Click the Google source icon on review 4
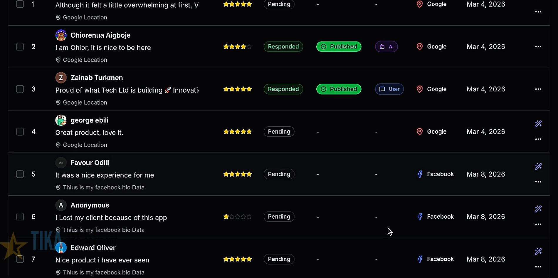This screenshot has height=278, width=558. pos(420,132)
